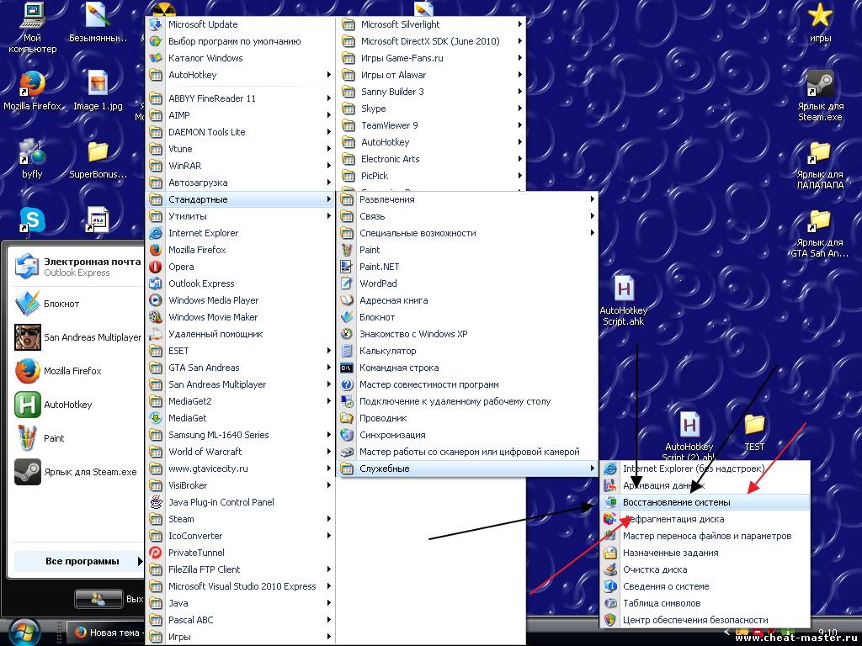Open Калькулятор from the Стандартные menu
The width and height of the screenshot is (862, 646).
387,351
